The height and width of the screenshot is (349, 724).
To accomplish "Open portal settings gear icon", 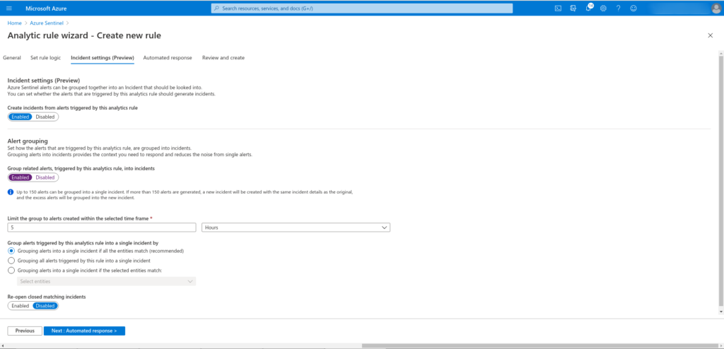I will point(603,8).
